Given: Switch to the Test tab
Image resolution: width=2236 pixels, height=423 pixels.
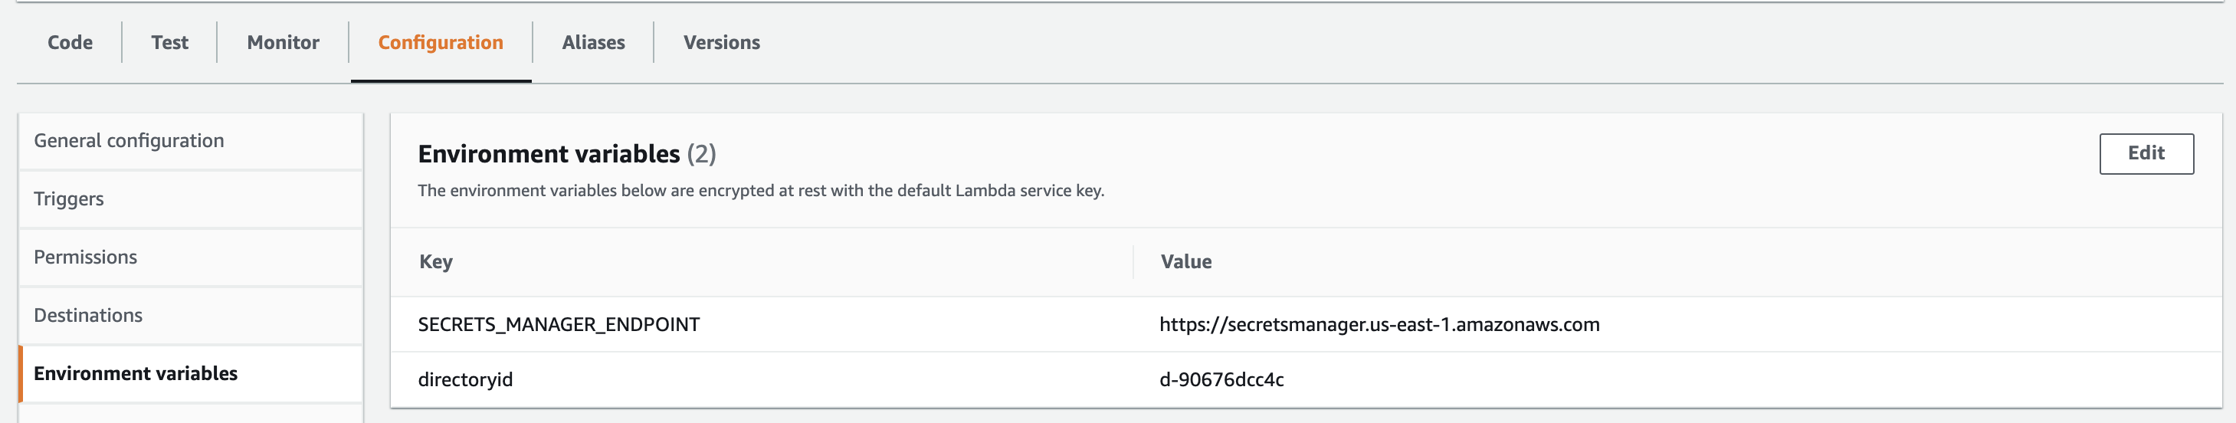Looking at the screenshot, I should [x=169, y=43].
